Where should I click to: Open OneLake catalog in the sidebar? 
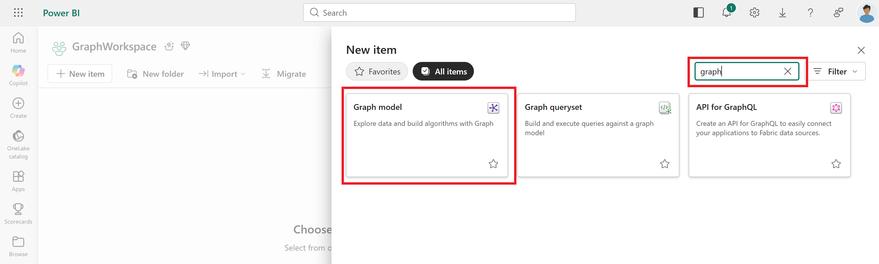pyautogui.click(x=18, y=145)
